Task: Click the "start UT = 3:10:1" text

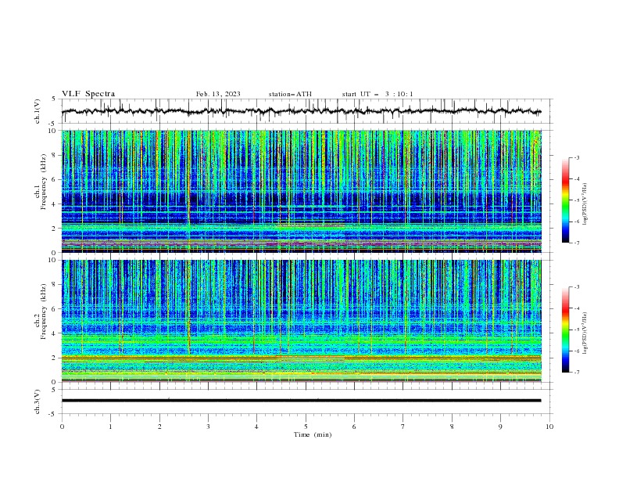Action: [377, 94]
